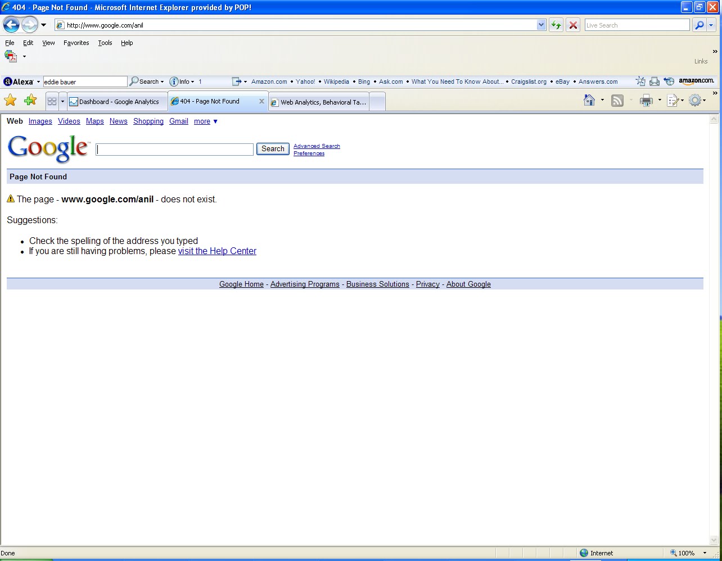Click inside the Google search box
722x561 pixels.
pyautogui.click(x=174, y=149)
